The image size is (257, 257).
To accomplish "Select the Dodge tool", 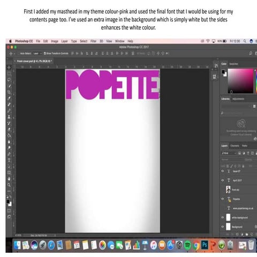I will pyautogui.click(x=9, y=148).
